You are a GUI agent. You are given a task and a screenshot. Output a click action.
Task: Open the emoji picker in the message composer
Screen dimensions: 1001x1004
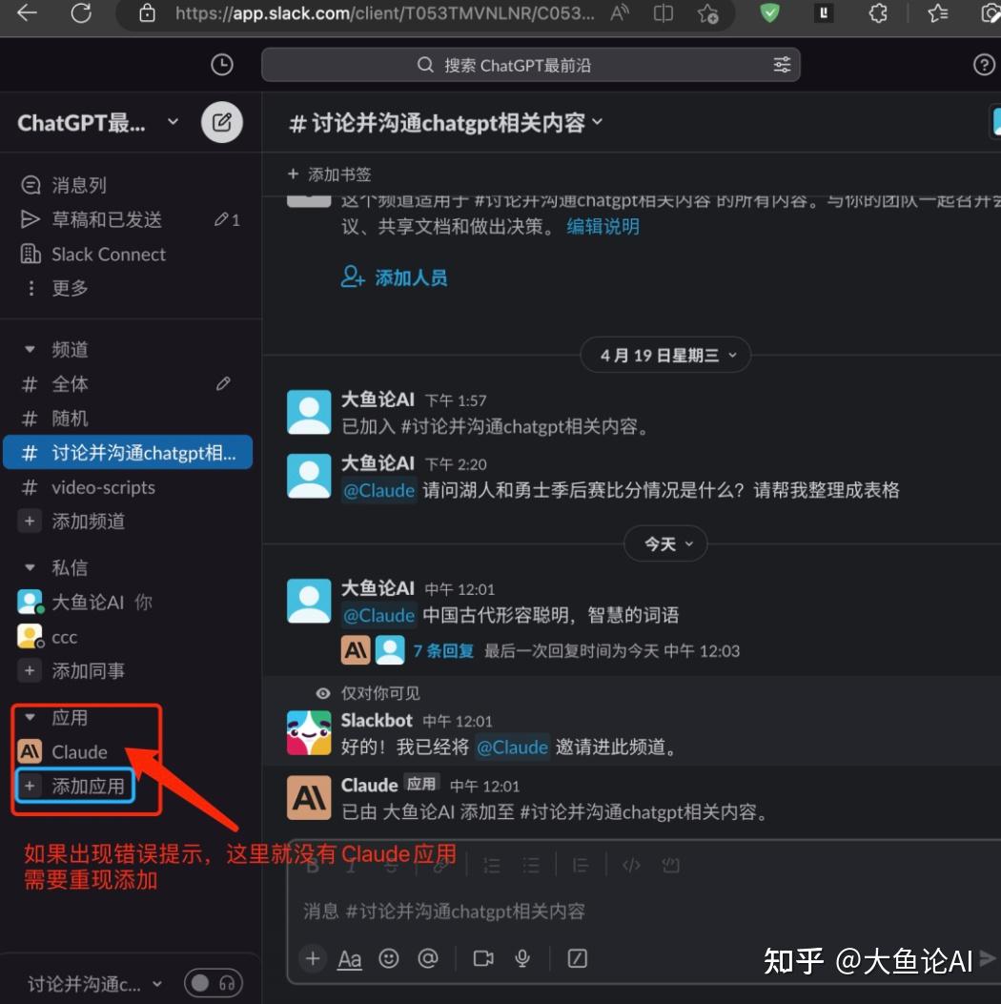pyautogui.click(x=389, y=959)
